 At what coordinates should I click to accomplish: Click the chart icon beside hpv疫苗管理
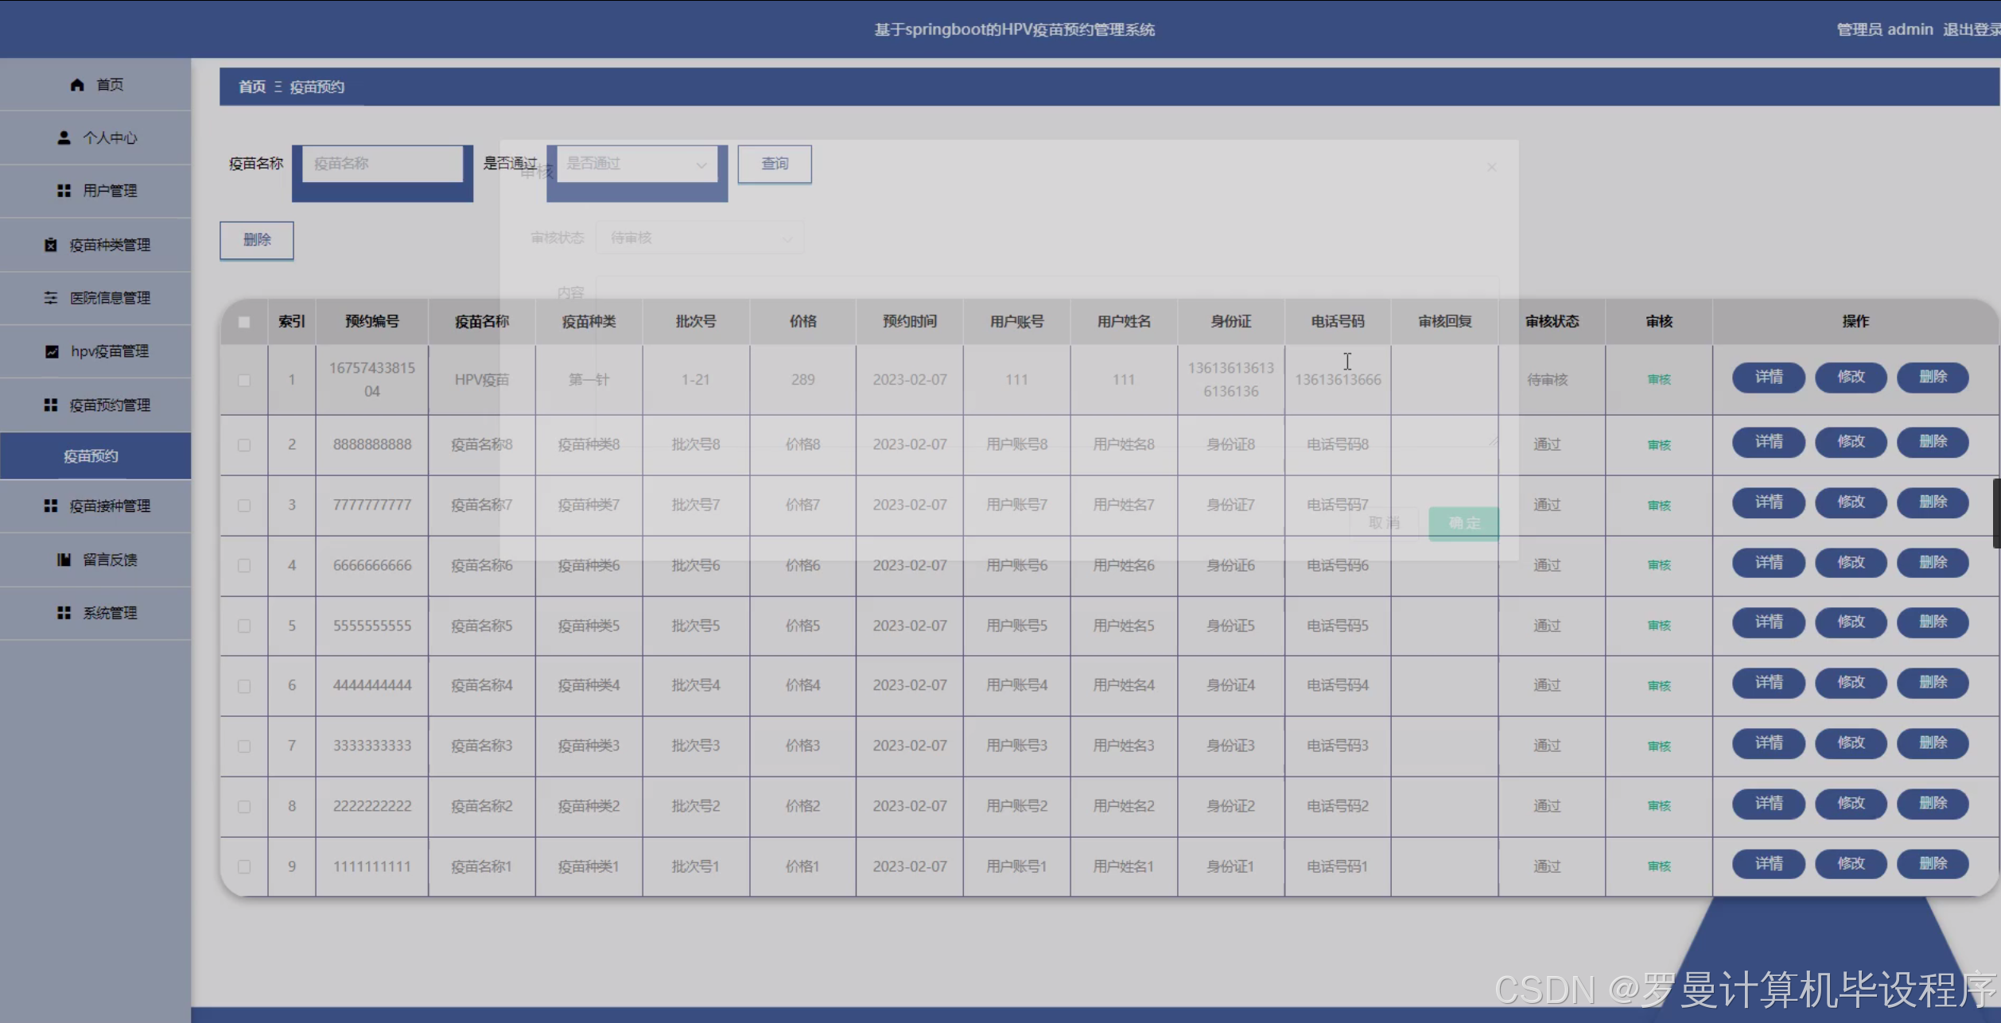click(x=52, y=351)
